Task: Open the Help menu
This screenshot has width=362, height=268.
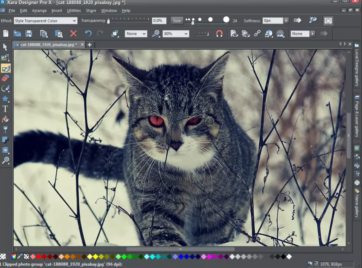Action: coord(126,10)
